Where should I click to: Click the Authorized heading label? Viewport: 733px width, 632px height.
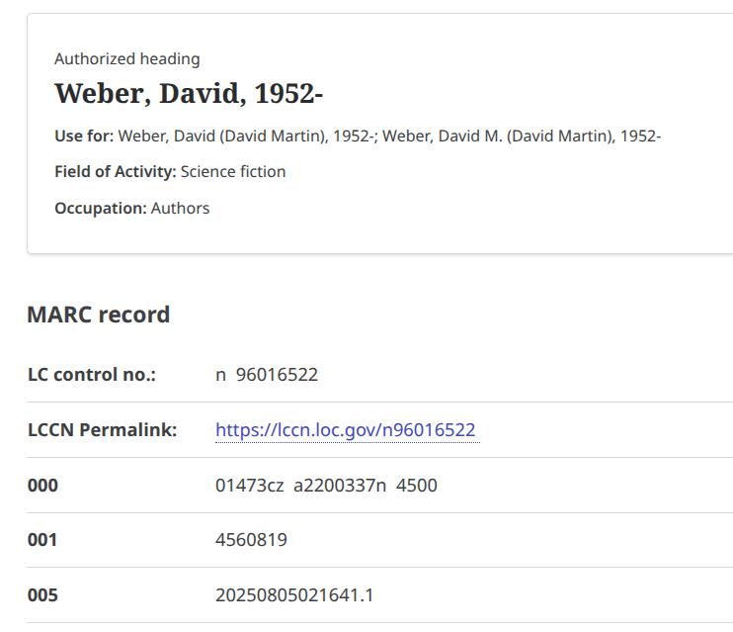click(x=126, y=59)
